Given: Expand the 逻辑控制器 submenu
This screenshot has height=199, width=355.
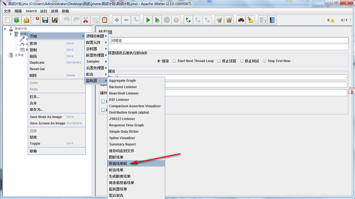Looking at the screenshot, I should tap(96, 36).
